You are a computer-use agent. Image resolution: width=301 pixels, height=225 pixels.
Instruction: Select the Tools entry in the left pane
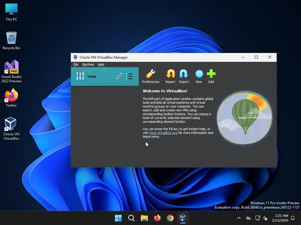tap(105, 76)
